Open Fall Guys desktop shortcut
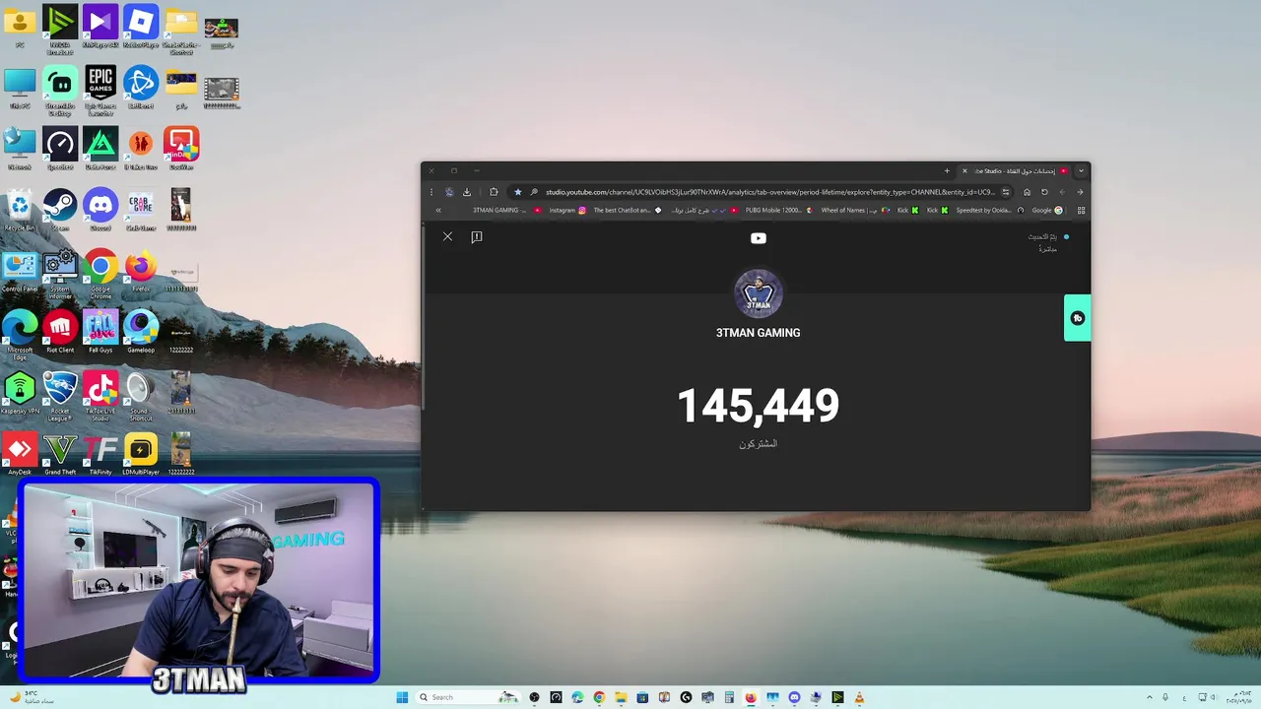The image size is (1261, 709). (x=100, y=333)
